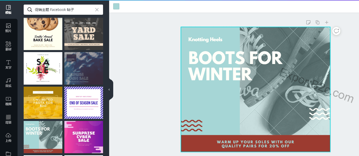Open the 上传 uploads tab
Viewport: 359px width, 156px height.
[8, 138]
